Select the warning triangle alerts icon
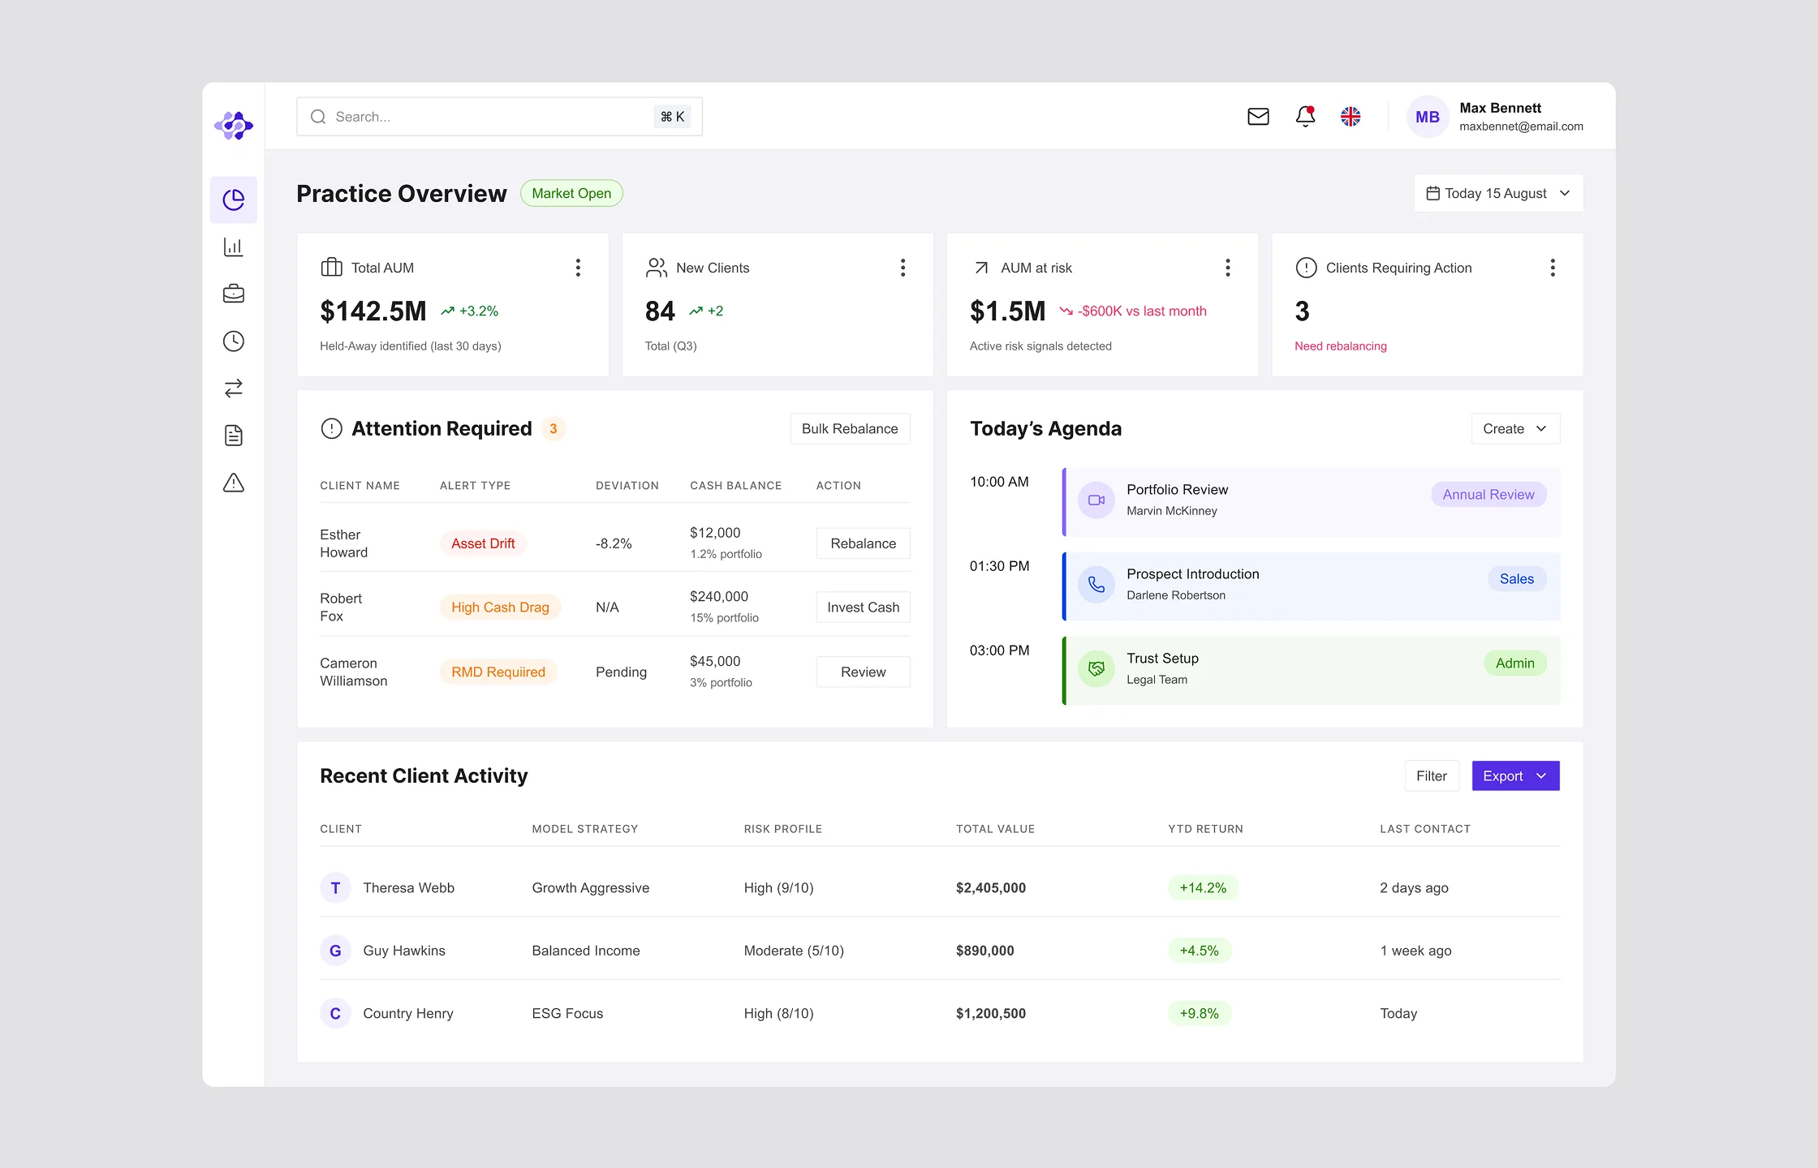This screenshot has width=1818, height=1168. 233,483
